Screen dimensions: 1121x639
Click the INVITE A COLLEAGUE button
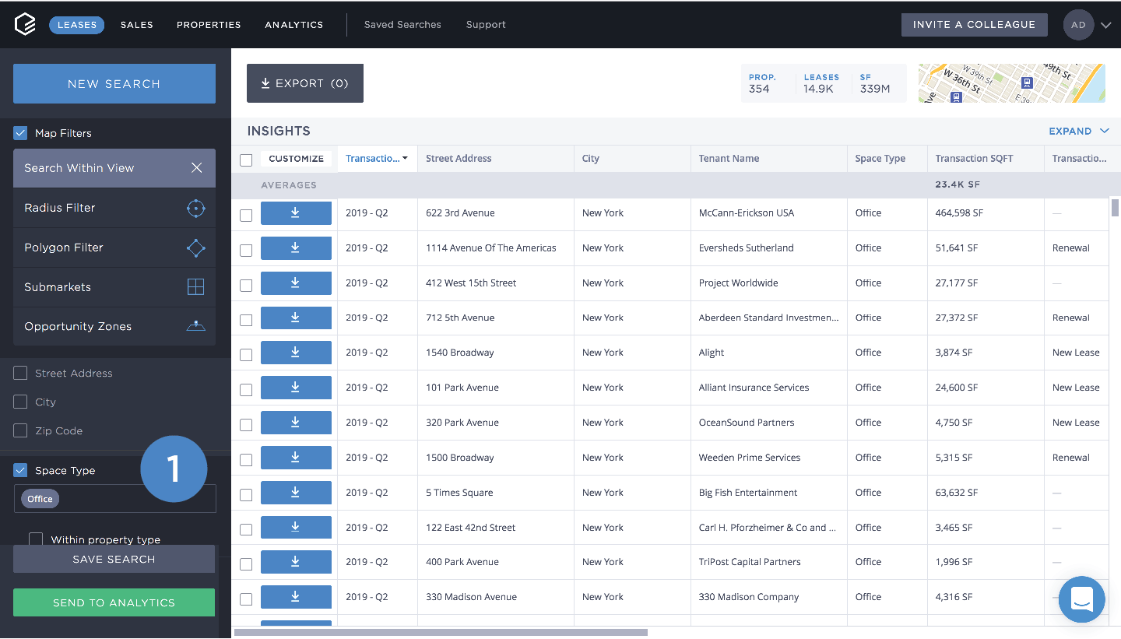click(x=974, y=24)
